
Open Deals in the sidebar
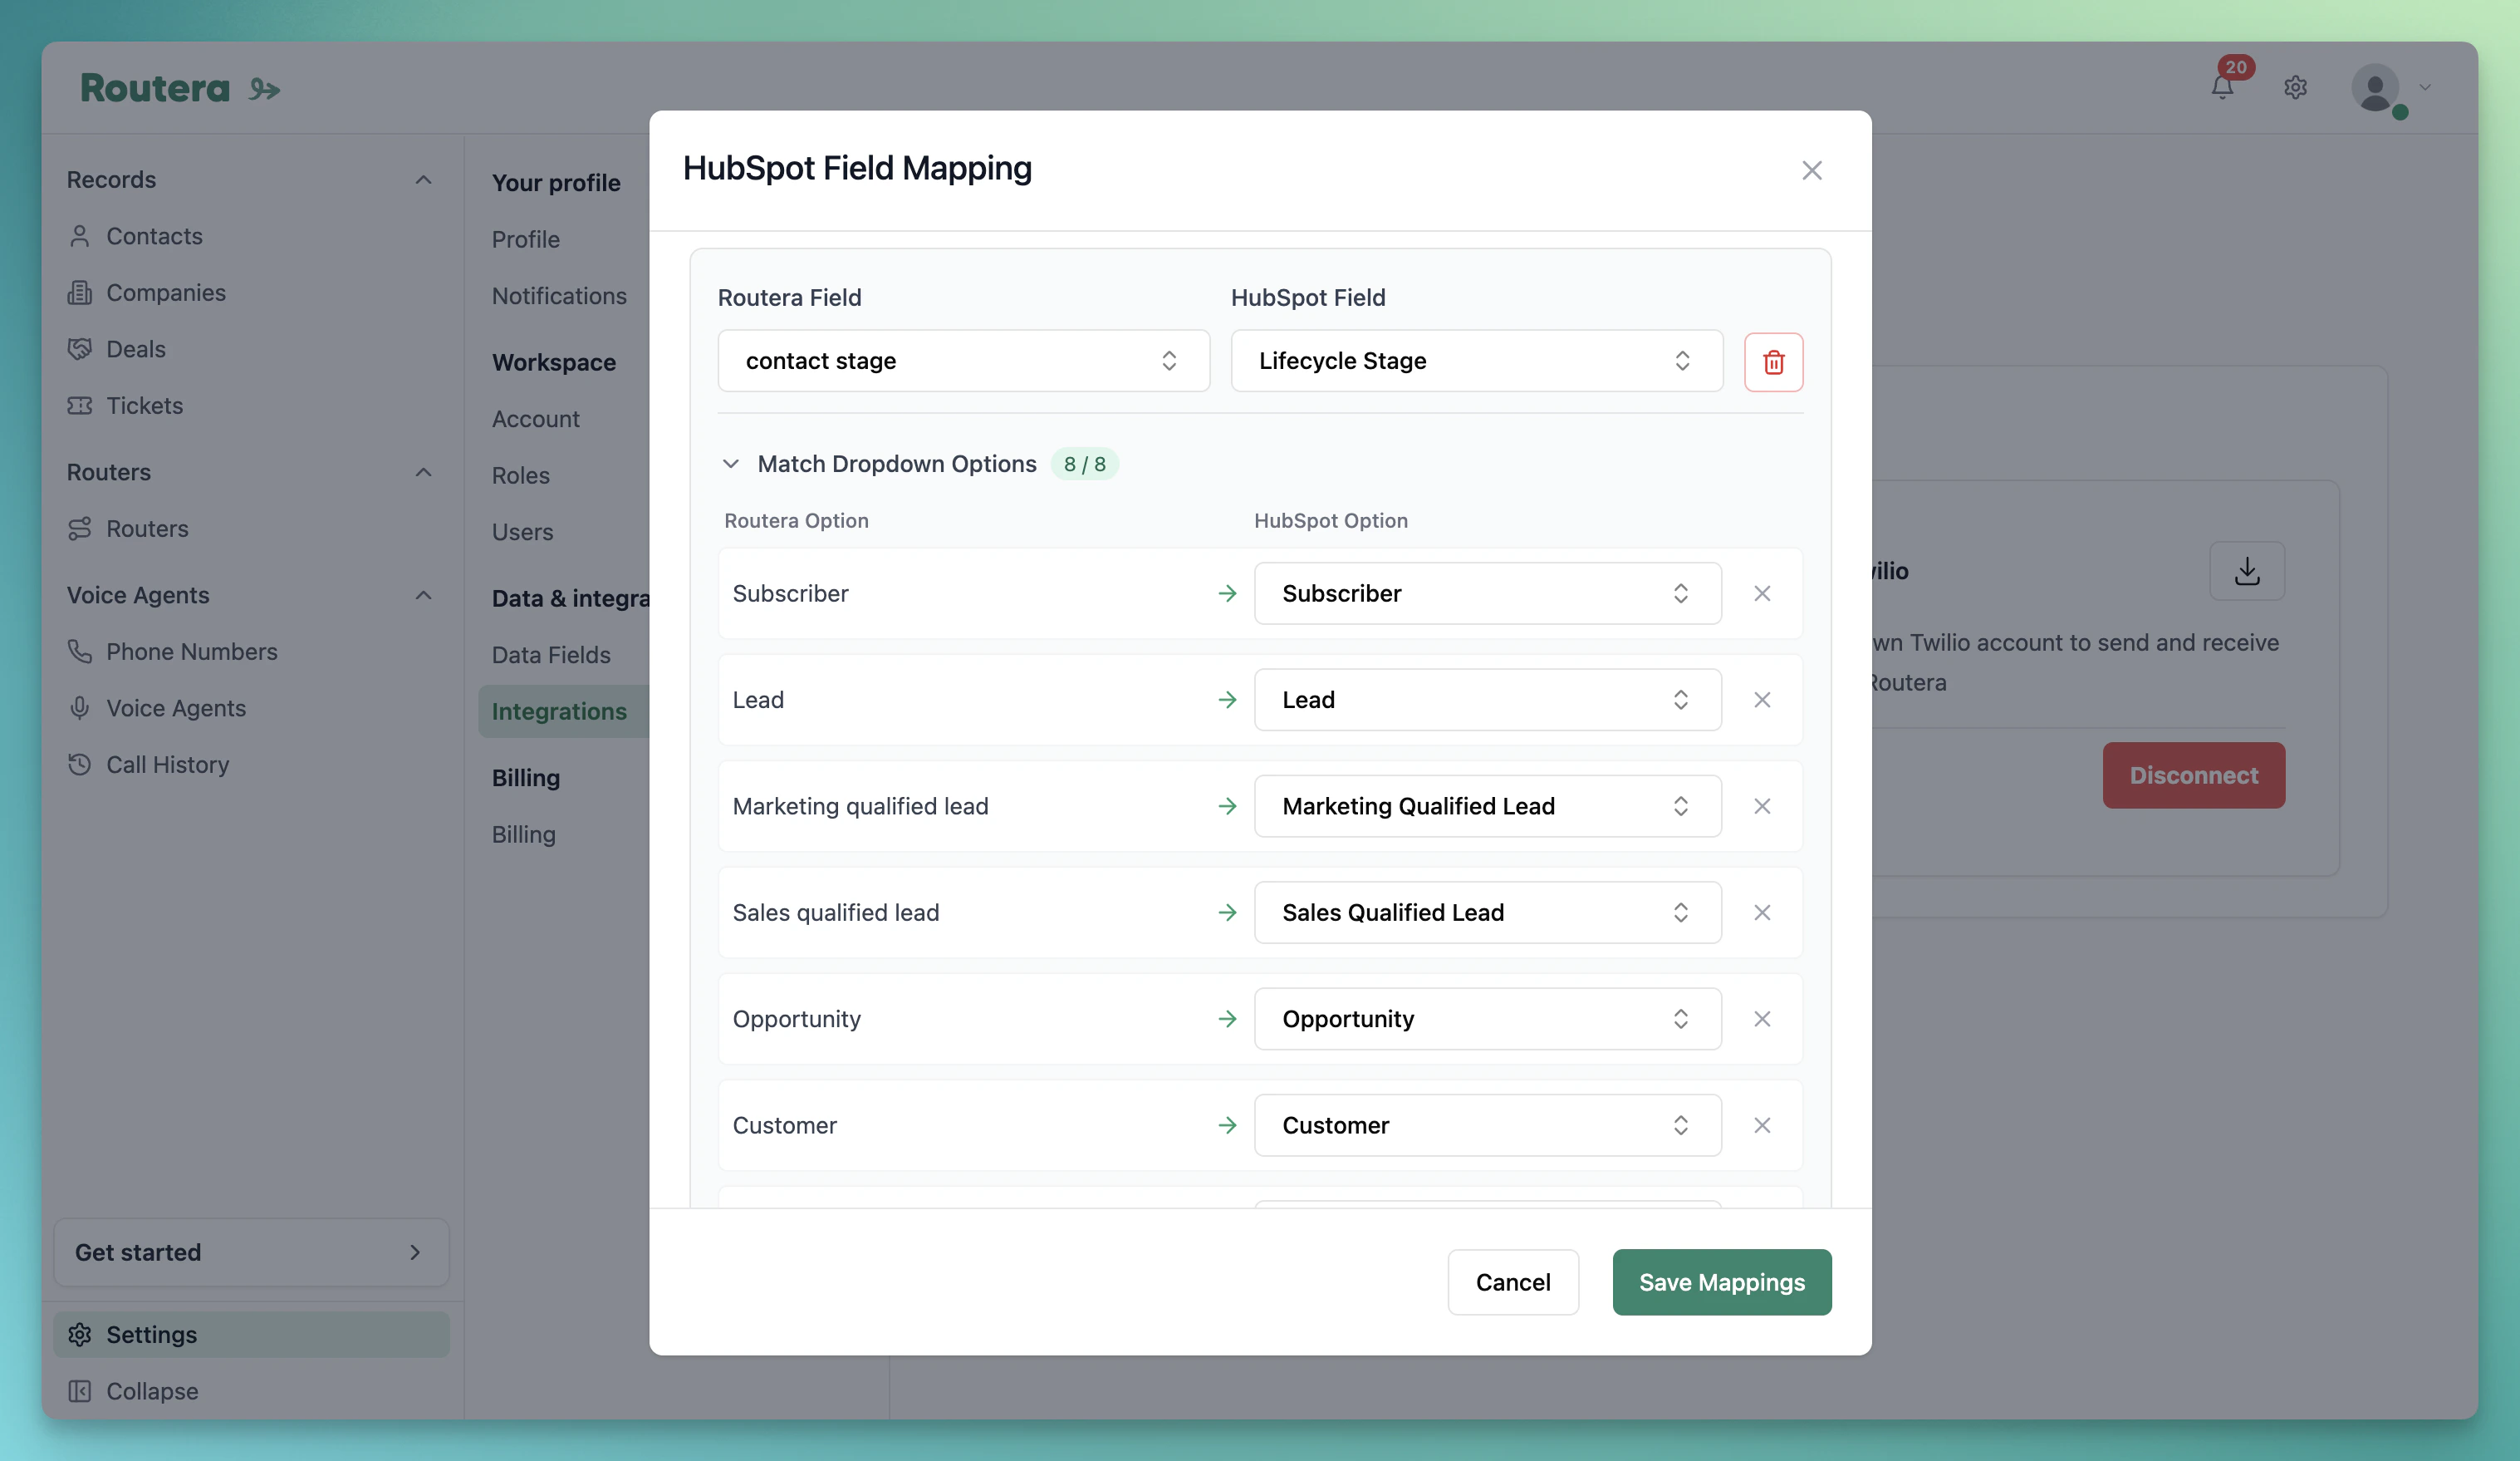(x=135, y=349)
